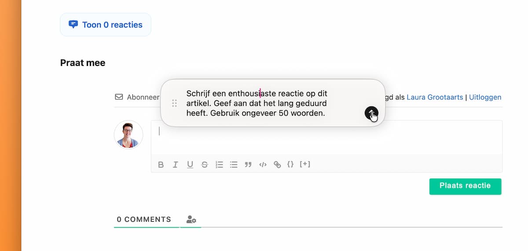This screenshot has height=251, width=528.
Task: Insert a numbered list
Action: 219,165
